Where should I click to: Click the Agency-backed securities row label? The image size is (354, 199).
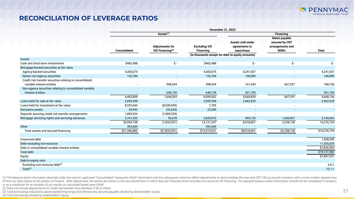pyautogui.click(x=39, y=72)
